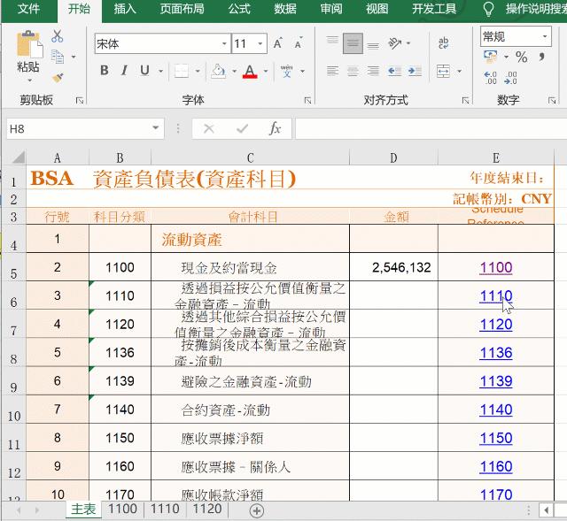567x521 pixels.
Task: Select cell with amount 2,546,132
Action: [x=393, y=267]
